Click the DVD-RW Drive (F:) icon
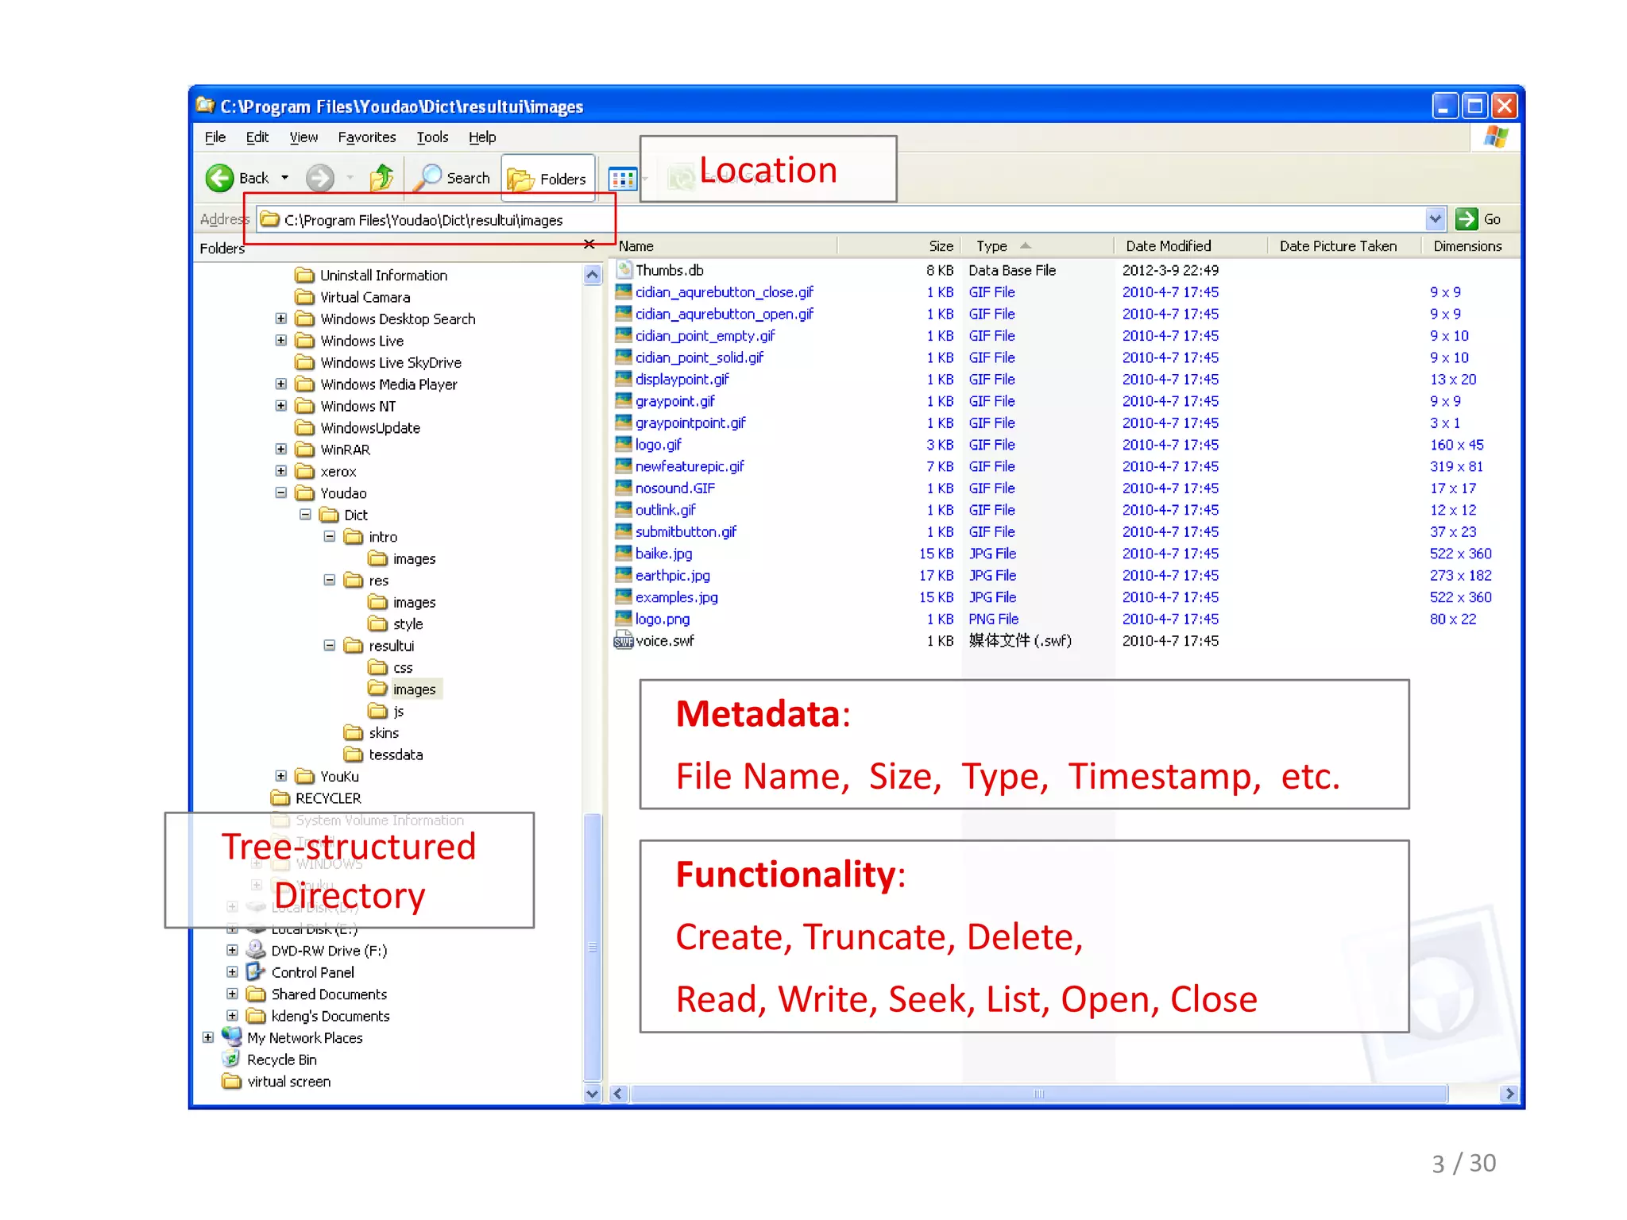1627x1220 pixels. coord(256,950)
